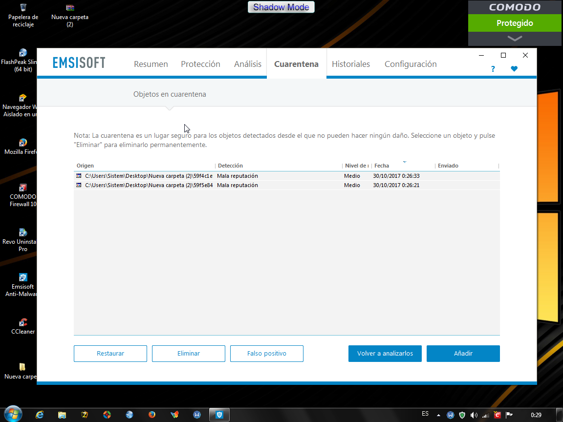The image size is (563, 422).
Task: Click the Restaurar button
Action: [x=110, y=354]
